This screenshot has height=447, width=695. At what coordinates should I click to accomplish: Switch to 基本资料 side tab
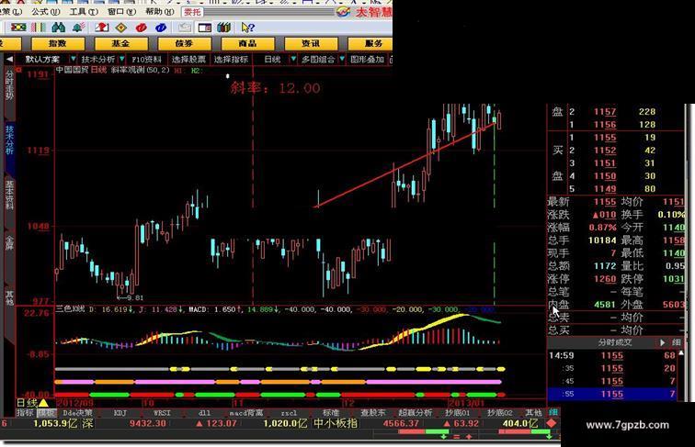pyautogui.click(x=9, y=196)
